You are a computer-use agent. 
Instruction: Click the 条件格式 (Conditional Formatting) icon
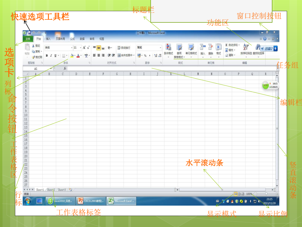(168, 47)
